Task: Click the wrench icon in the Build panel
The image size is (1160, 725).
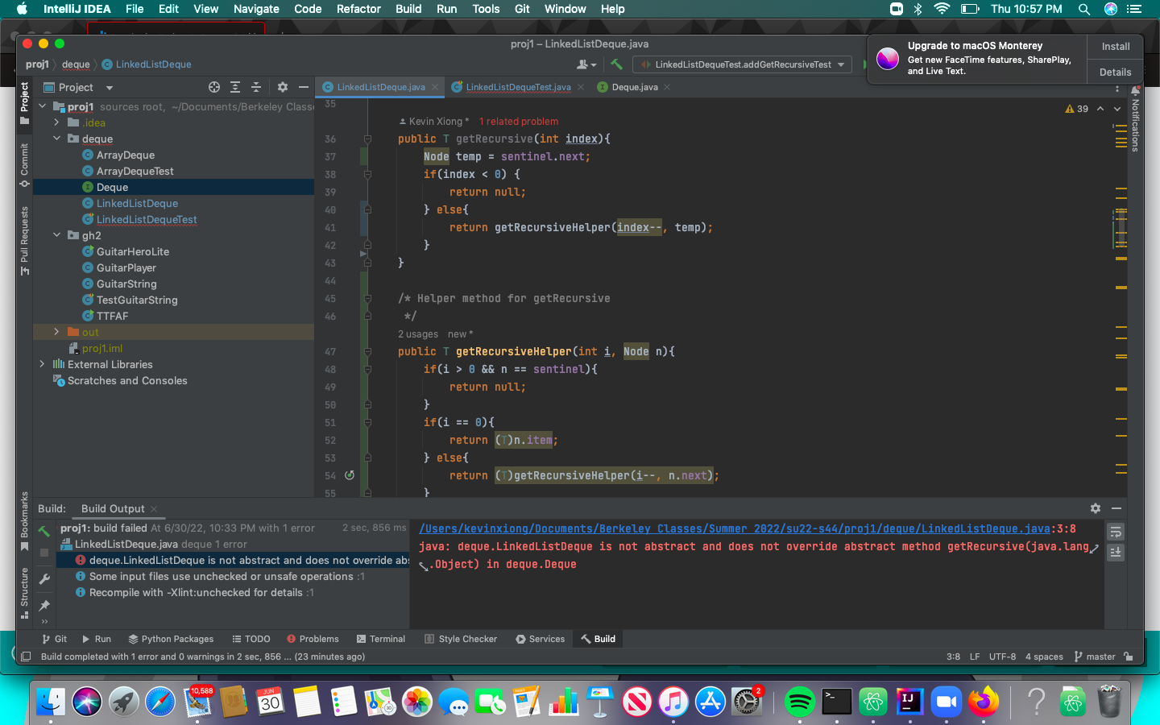Action: (x=44, y=579)
